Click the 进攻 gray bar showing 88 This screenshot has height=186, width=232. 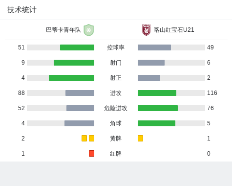click(80, 93)
